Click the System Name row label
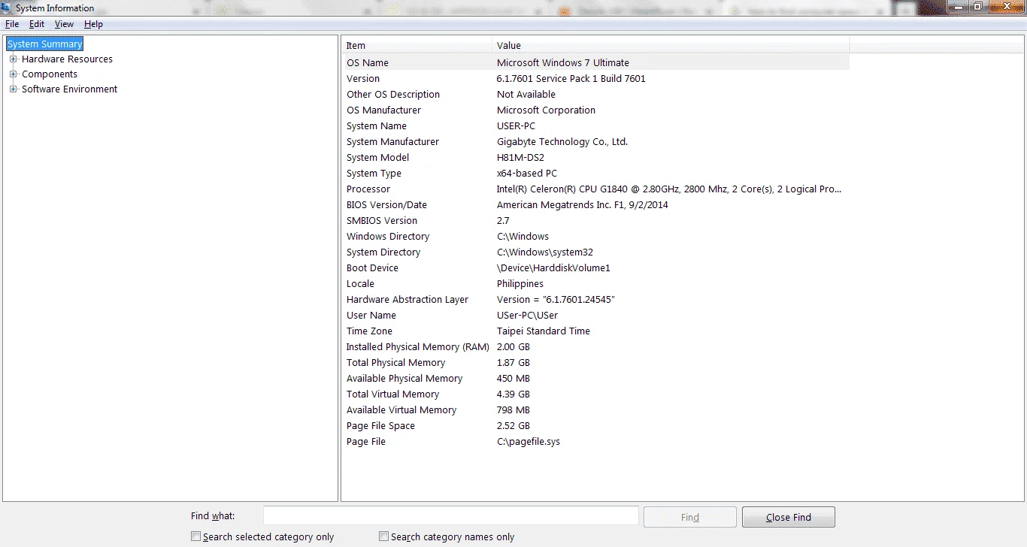The image size is (1027, 547). pyautogui.click(x=377, y=126)
